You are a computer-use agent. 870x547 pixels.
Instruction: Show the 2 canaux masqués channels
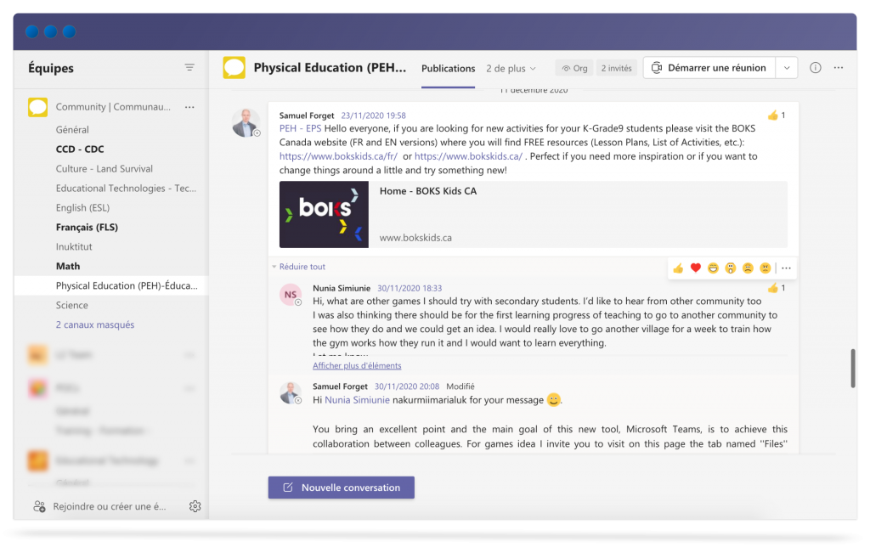tap(95, 324)
